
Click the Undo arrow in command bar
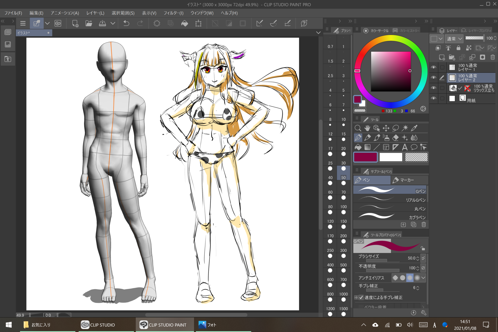126,23
